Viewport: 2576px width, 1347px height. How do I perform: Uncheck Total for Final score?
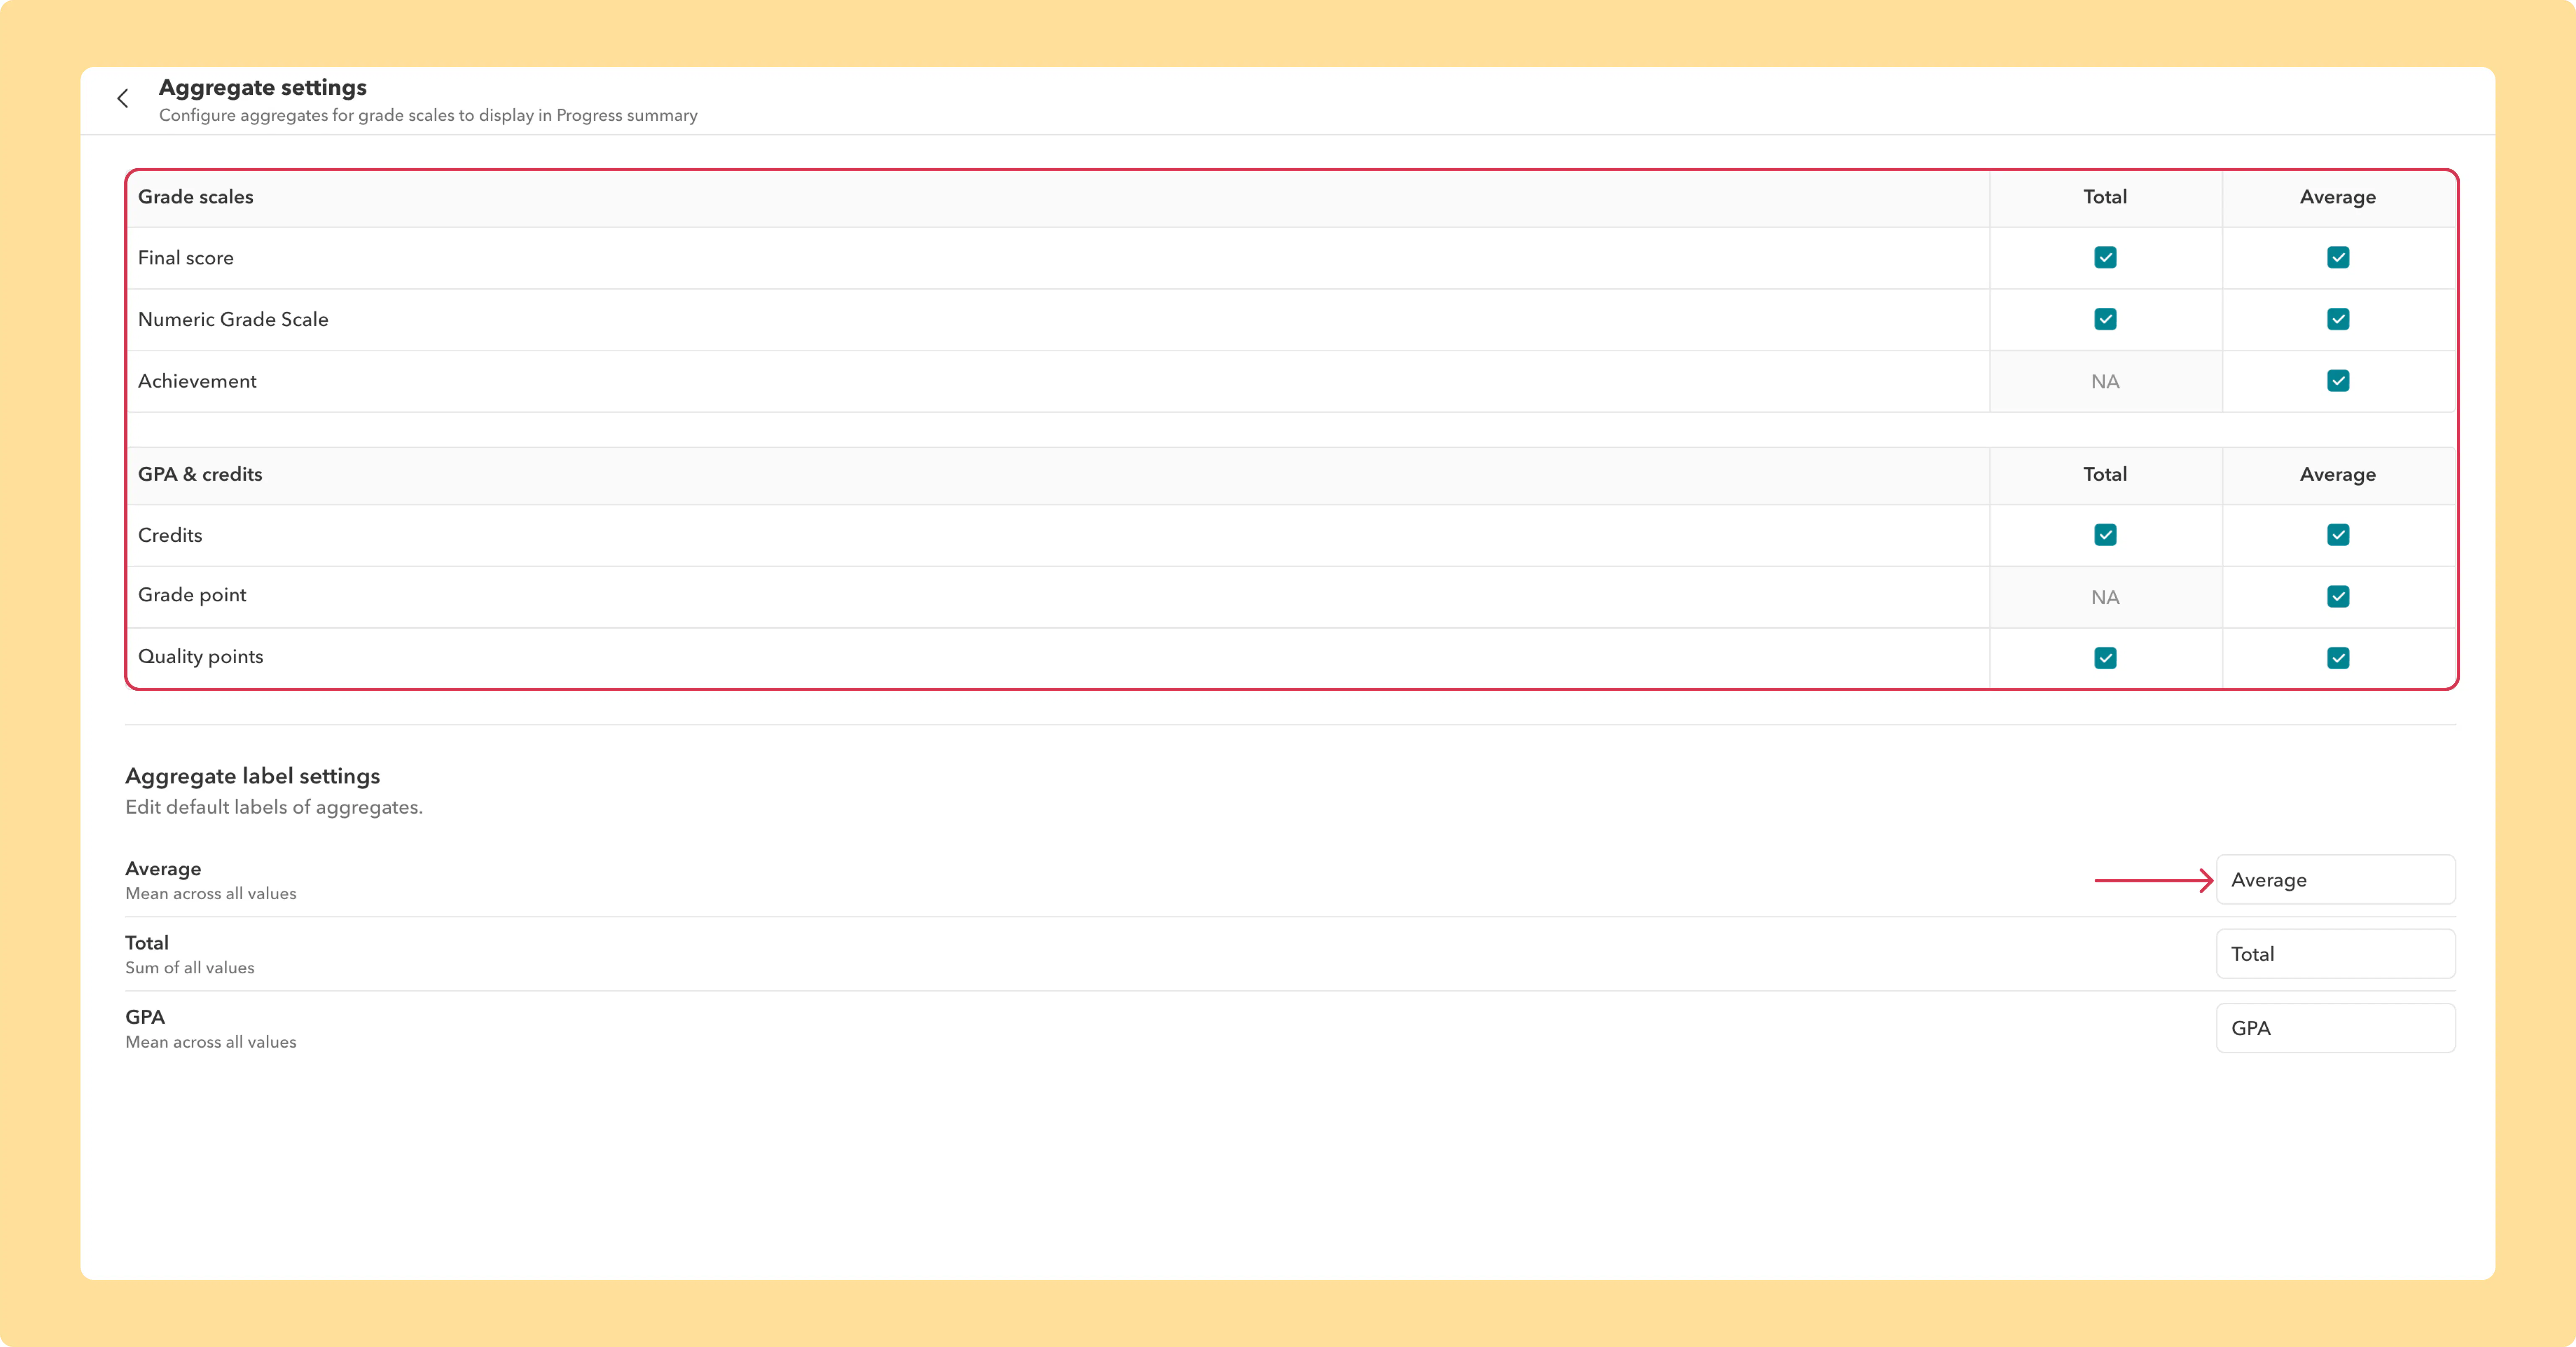coord(2105,257)
